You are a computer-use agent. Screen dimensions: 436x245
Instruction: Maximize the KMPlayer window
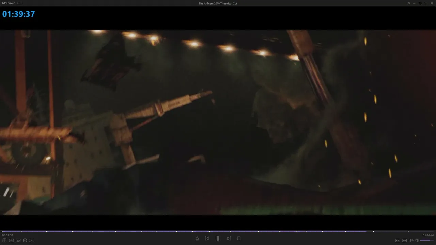click(x=420, y=3)
